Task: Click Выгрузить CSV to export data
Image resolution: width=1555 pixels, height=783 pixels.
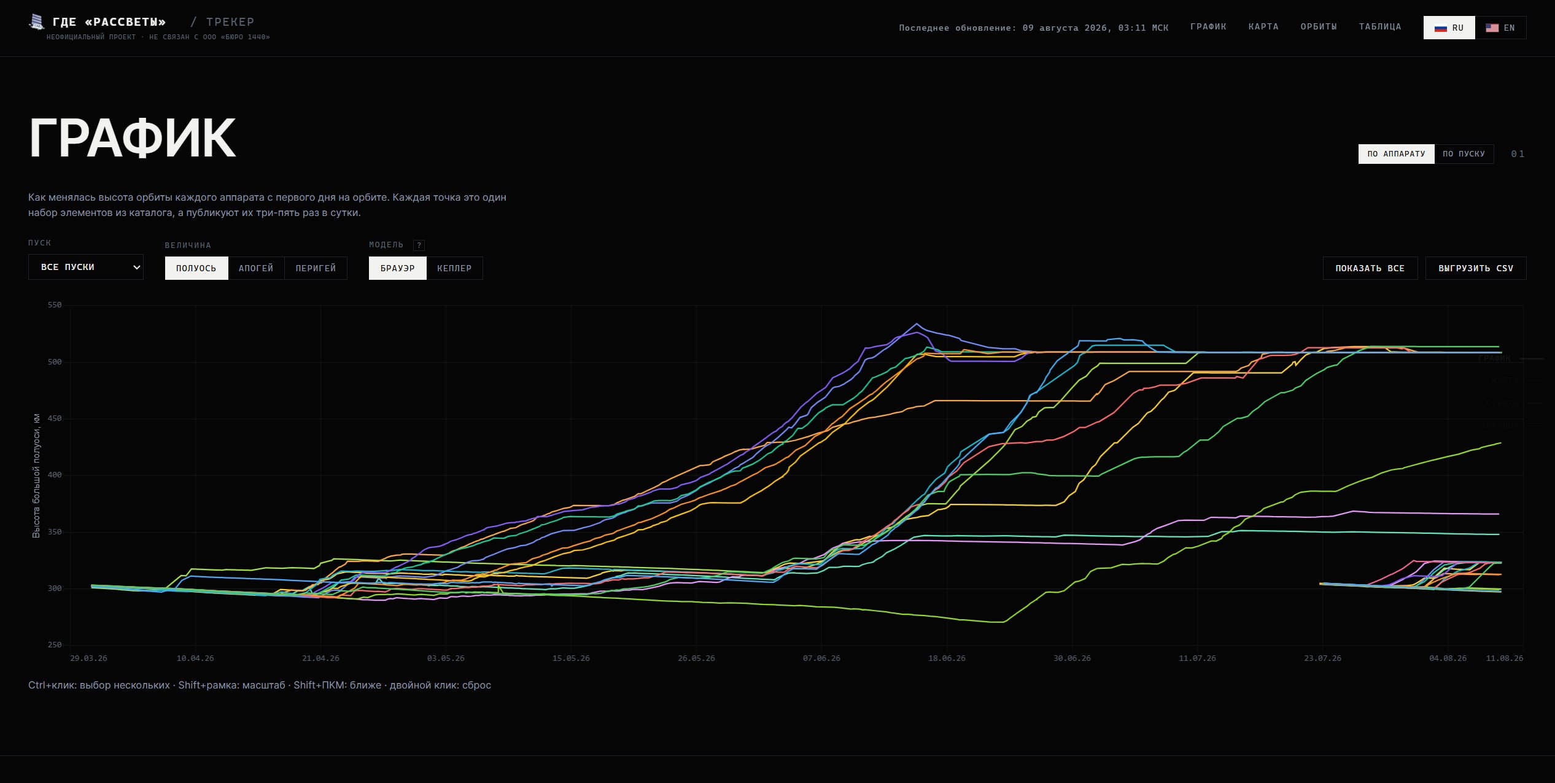Action: (1476, 268)
